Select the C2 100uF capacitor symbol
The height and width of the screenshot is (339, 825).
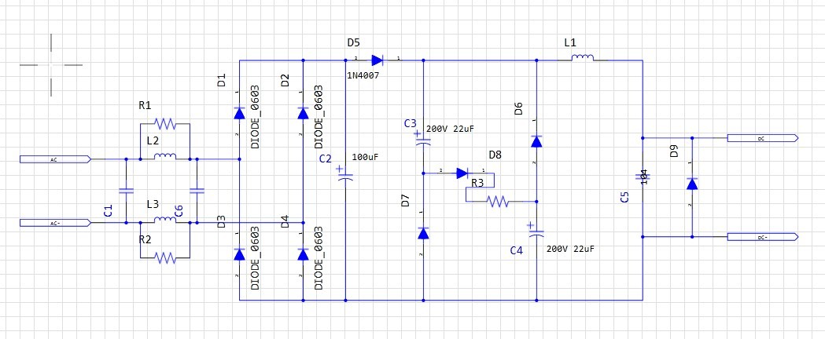point(345,175)
